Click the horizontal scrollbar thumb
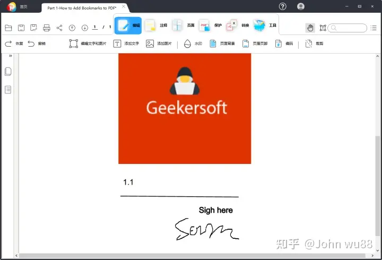The image size is (382, 260). coord(192,256)
